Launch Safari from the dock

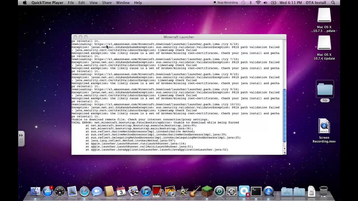click(x=84, y=191)
